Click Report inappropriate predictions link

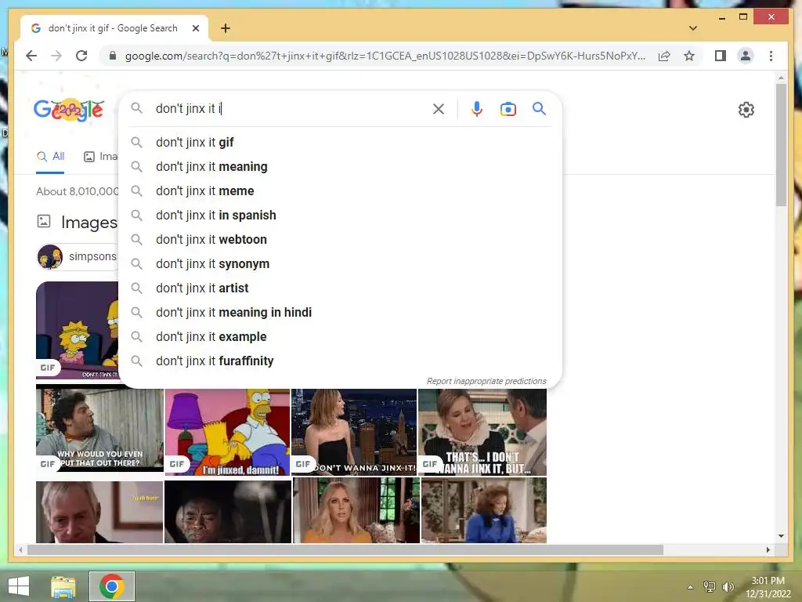pyautogui.click(x=486, y=382)
